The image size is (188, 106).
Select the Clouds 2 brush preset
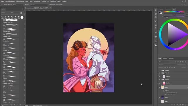tap(11, 63)
